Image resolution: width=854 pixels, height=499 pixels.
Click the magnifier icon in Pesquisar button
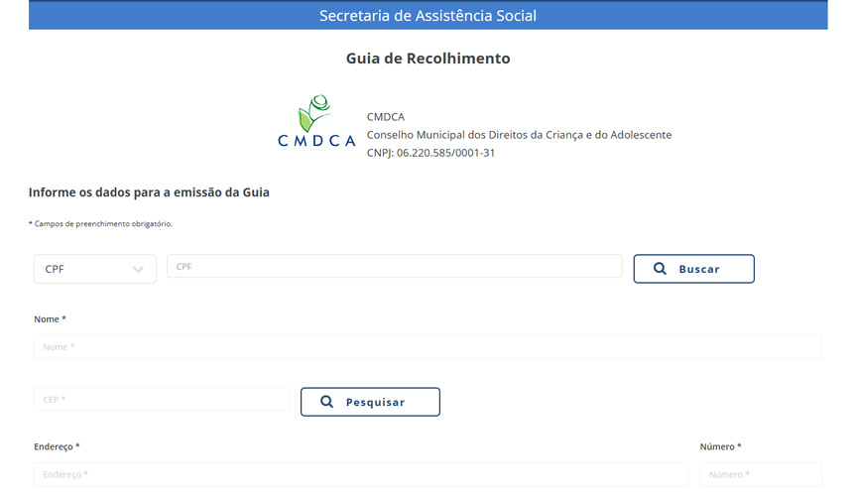coord(327,402)
